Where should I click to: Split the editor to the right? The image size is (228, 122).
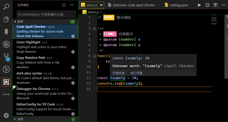click(215, 5)
